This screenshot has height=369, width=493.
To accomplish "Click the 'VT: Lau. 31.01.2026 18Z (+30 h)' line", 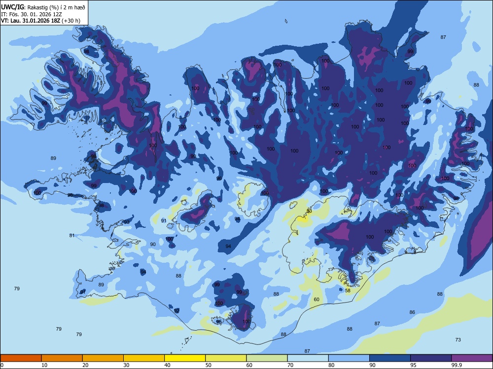I will (x=40, y=21).
